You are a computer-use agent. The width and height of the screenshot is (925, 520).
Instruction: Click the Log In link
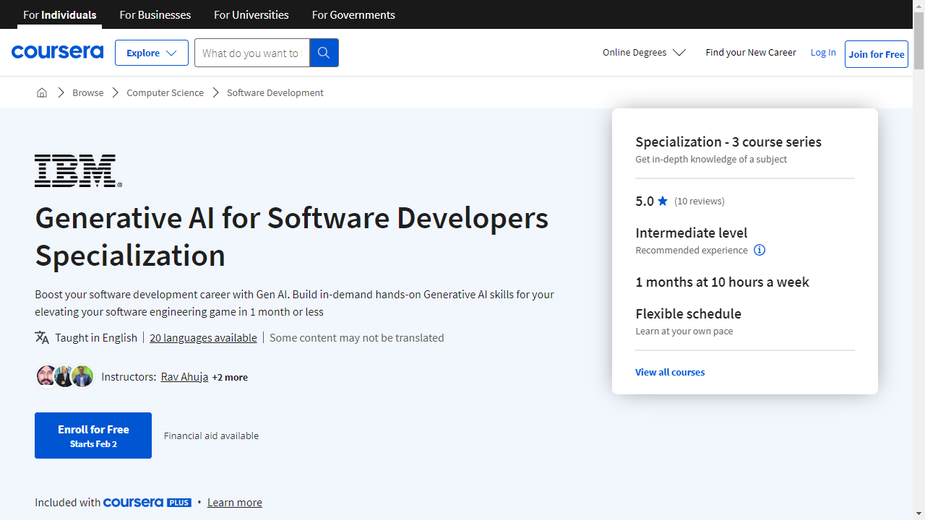(x=823, y=52)
